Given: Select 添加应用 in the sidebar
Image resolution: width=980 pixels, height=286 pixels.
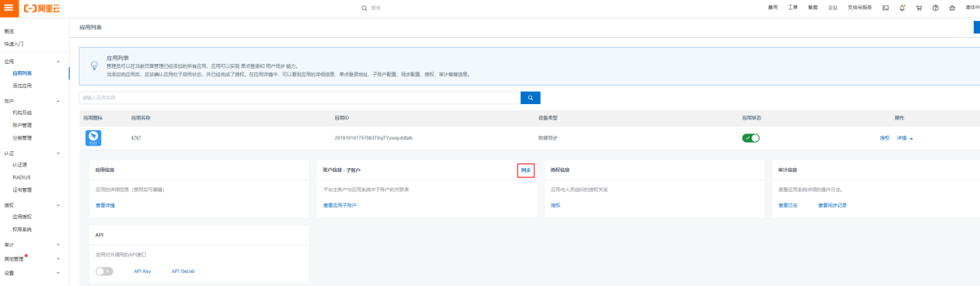Looking at the screenshot, I should (22, 86).
